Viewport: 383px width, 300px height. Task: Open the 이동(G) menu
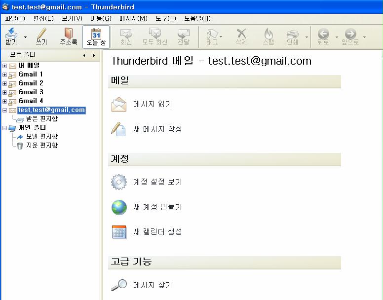point(101,19)
